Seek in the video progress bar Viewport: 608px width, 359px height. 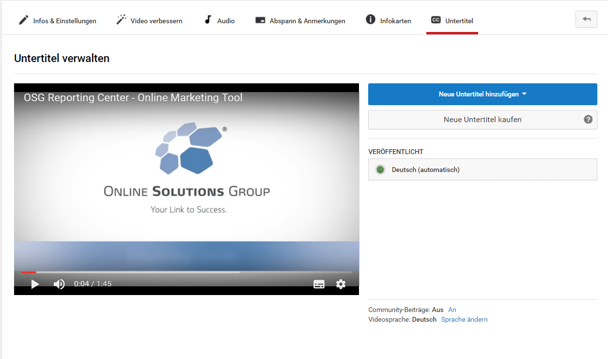(187, 272)
